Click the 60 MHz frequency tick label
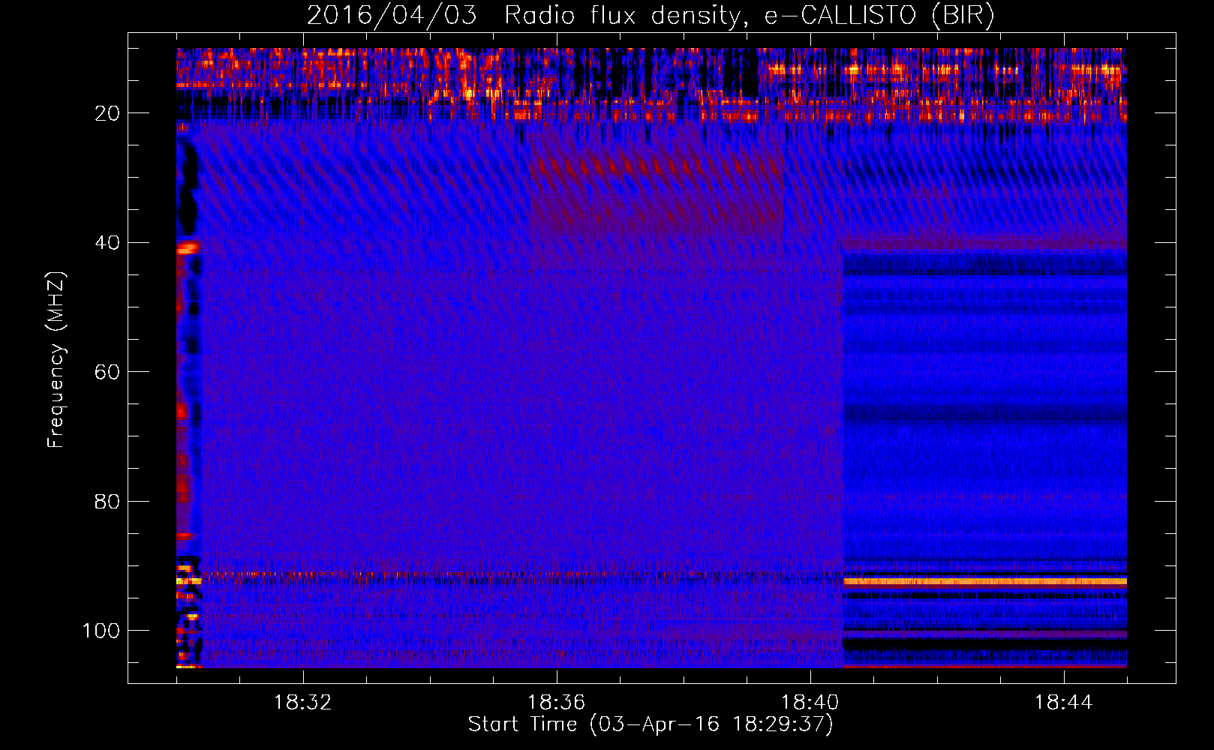Viewport: 1214px width, 750px height. pyautogui.click(x=108, y=372)
